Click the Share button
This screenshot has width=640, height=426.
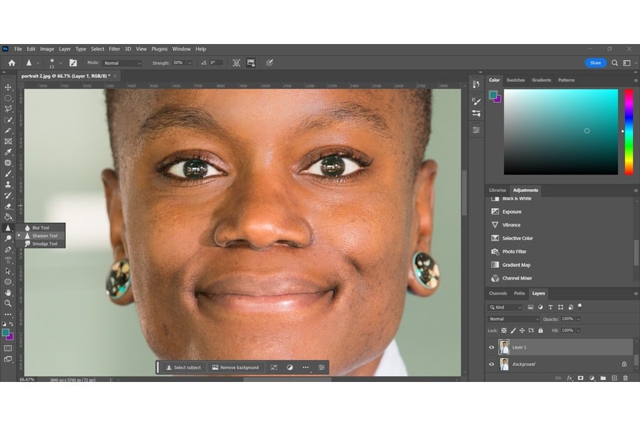[x=595, y=62]
